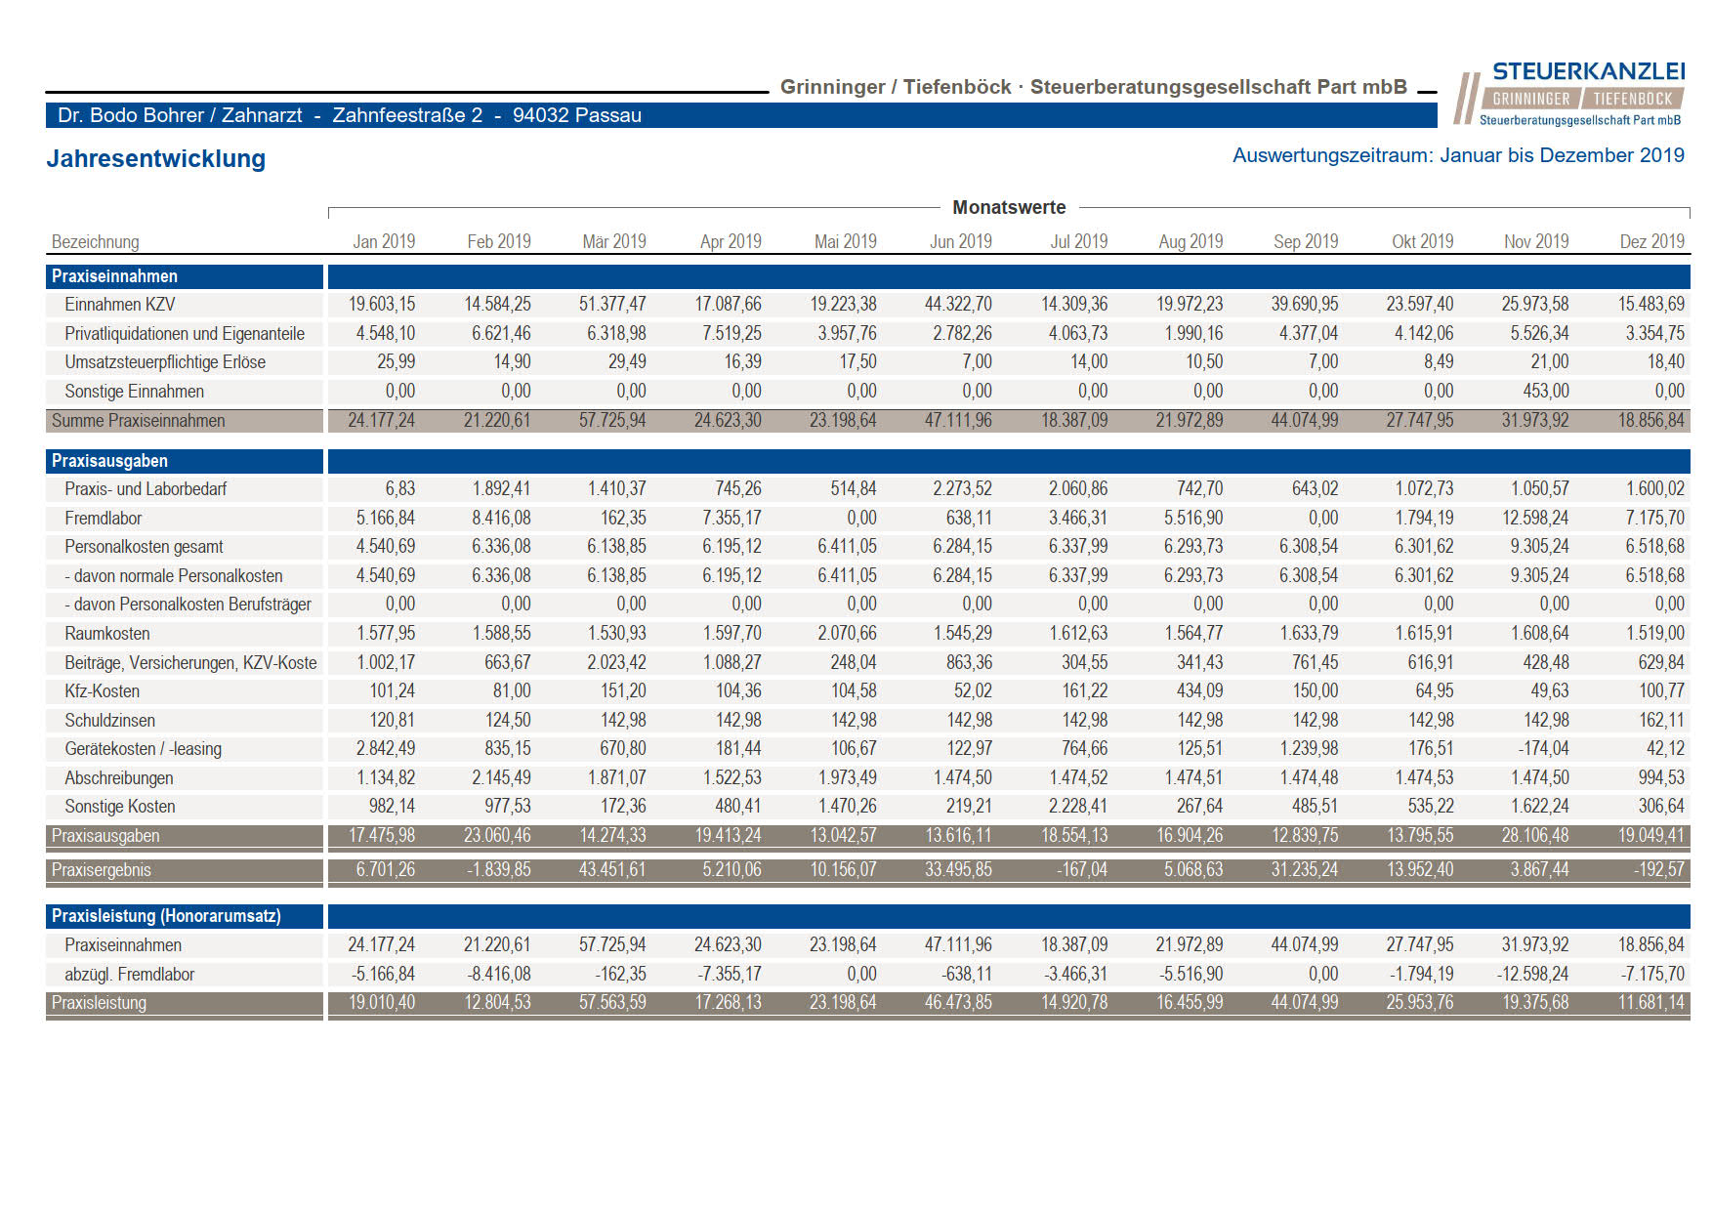Select the Dez 2019 column header
1713x1211 pixels.
1652,241
